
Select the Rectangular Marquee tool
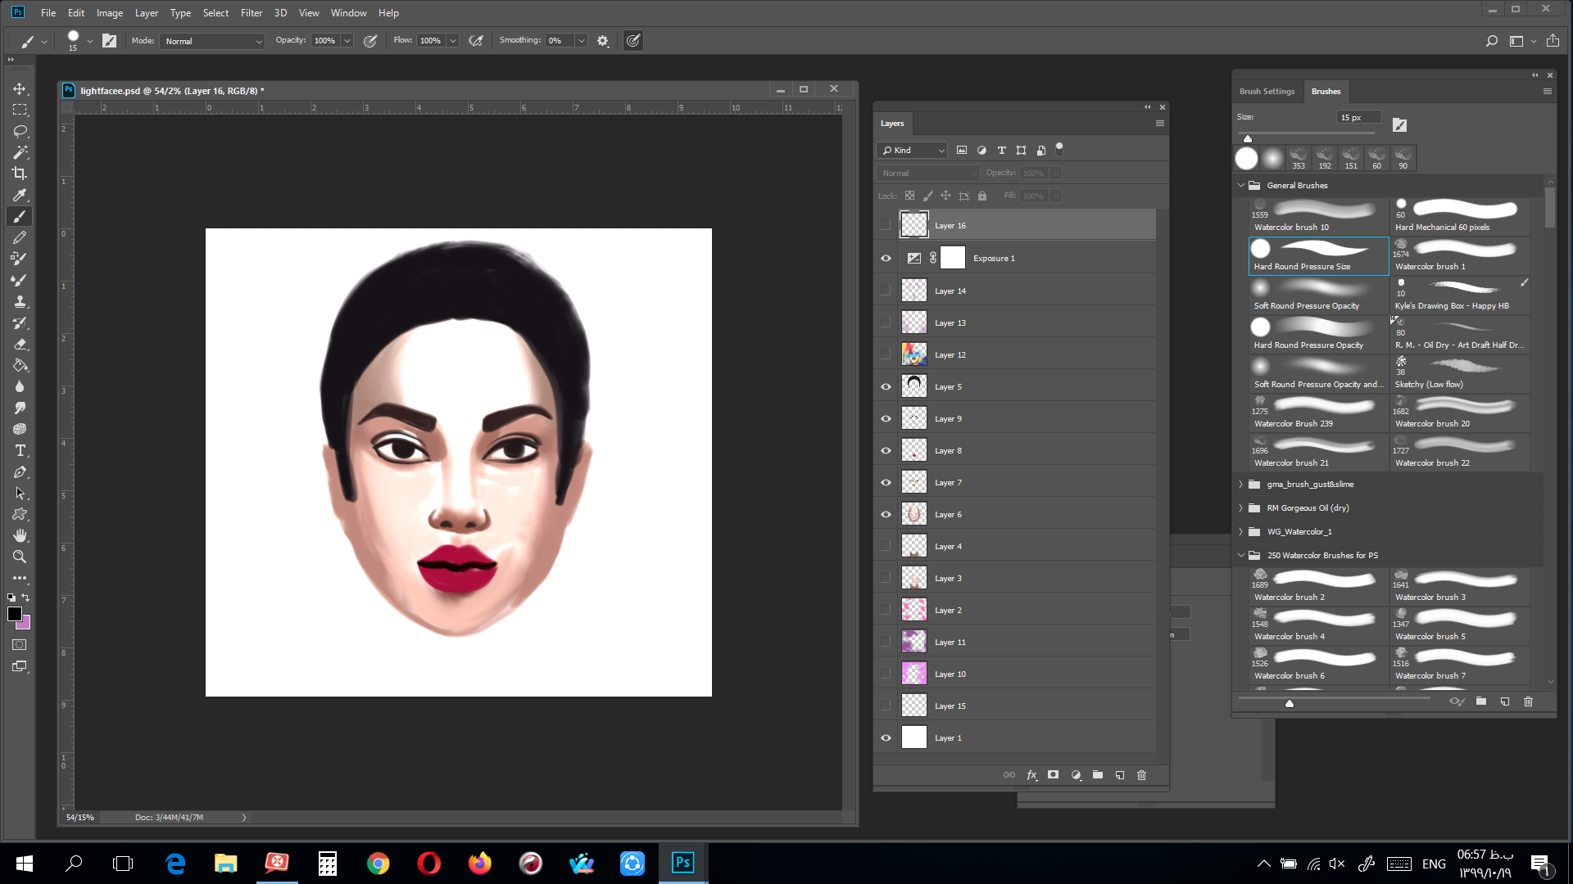(x=20, y=110)
